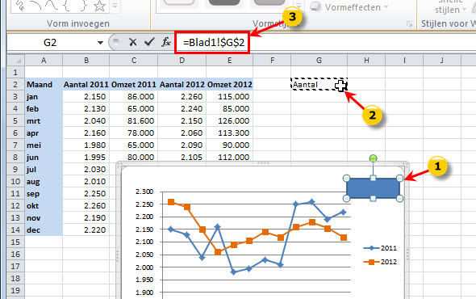The height and width of the screenshot is (299, 476).
Task: Click the Select All corner of the sheet
Action: (x=16, y=61)
